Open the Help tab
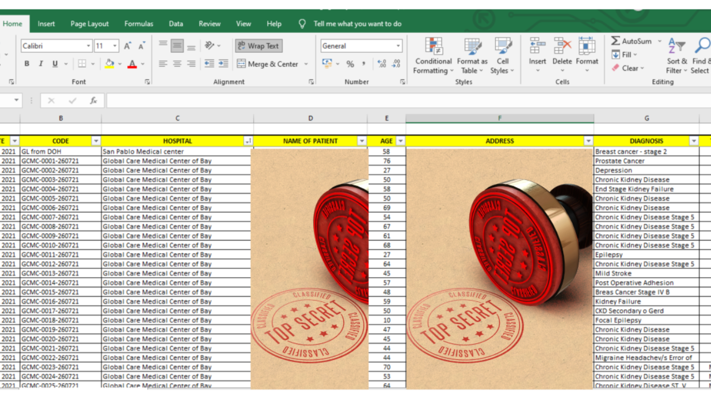This screenshot has width=711, height=400. [x=274, y=24]
